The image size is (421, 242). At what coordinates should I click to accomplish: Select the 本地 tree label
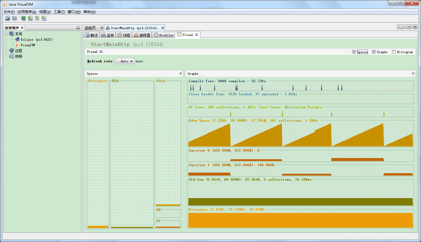[x=18, y=34]
